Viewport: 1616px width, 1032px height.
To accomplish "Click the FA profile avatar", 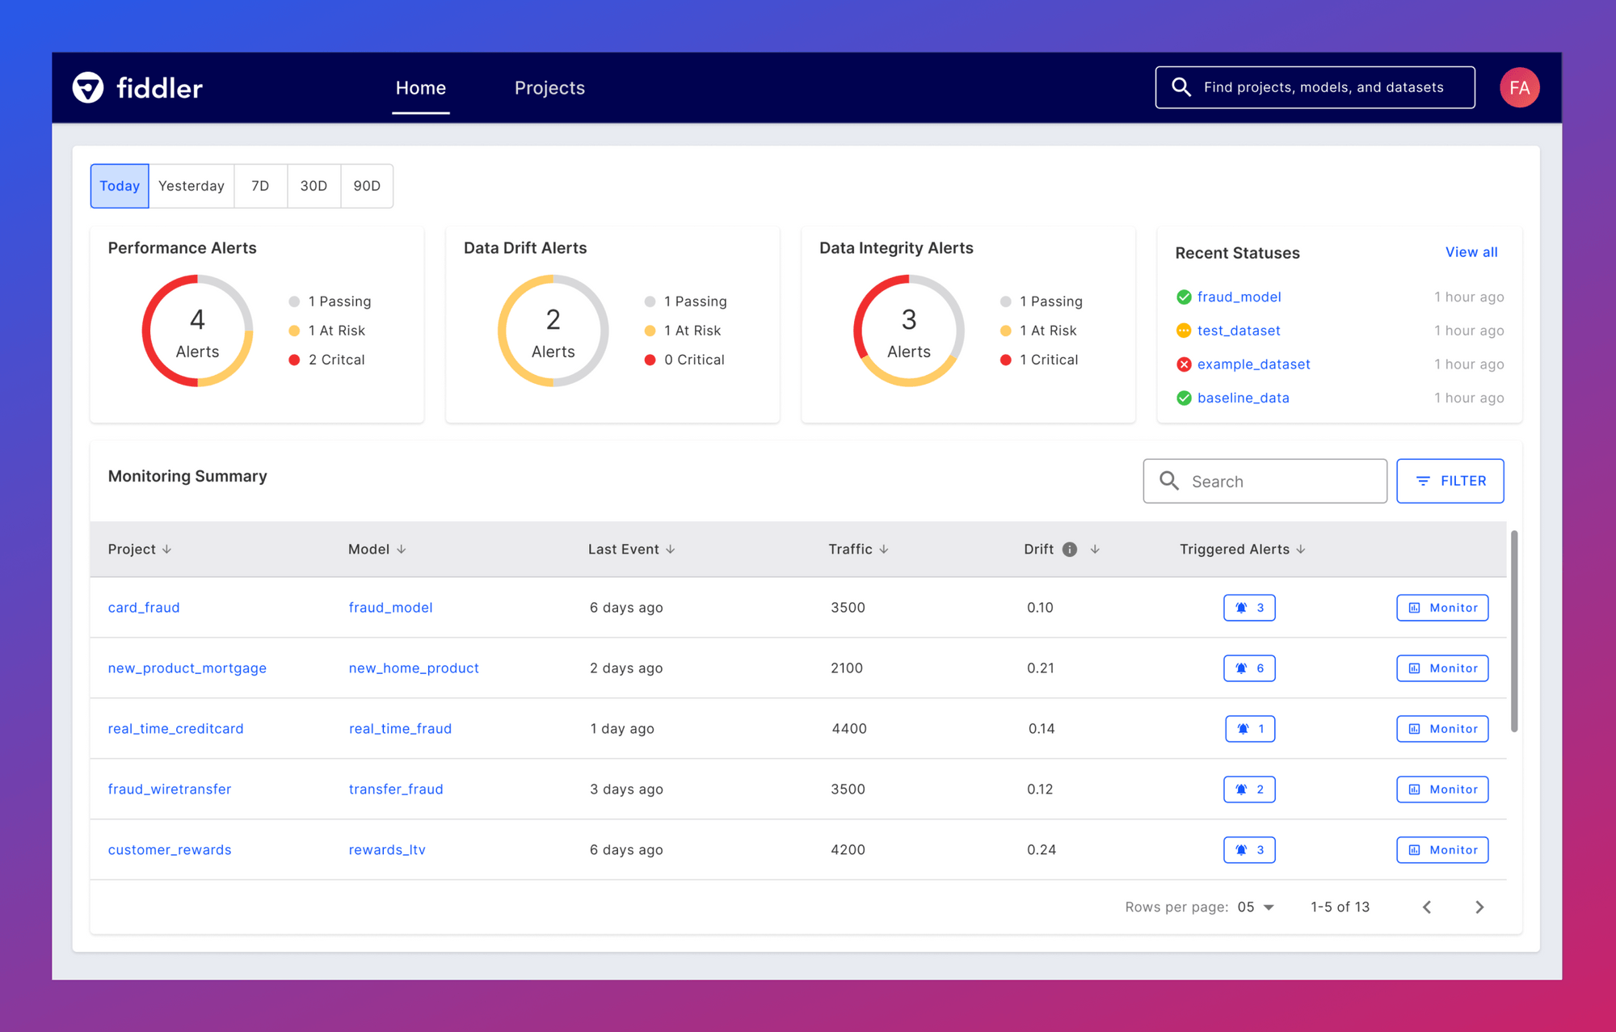I will click(1520, 86).
